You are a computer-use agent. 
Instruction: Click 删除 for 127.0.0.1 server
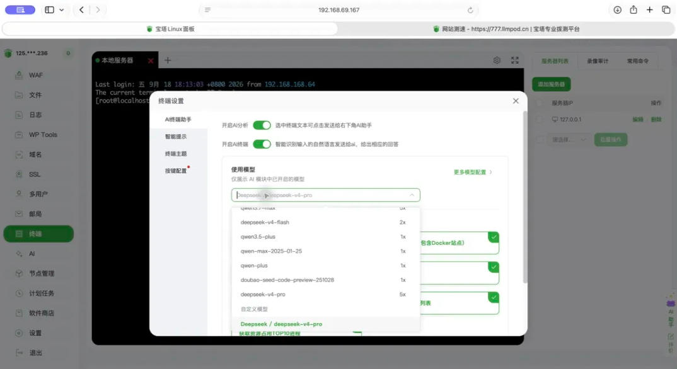pyautogui.click(x=656, y=120)
